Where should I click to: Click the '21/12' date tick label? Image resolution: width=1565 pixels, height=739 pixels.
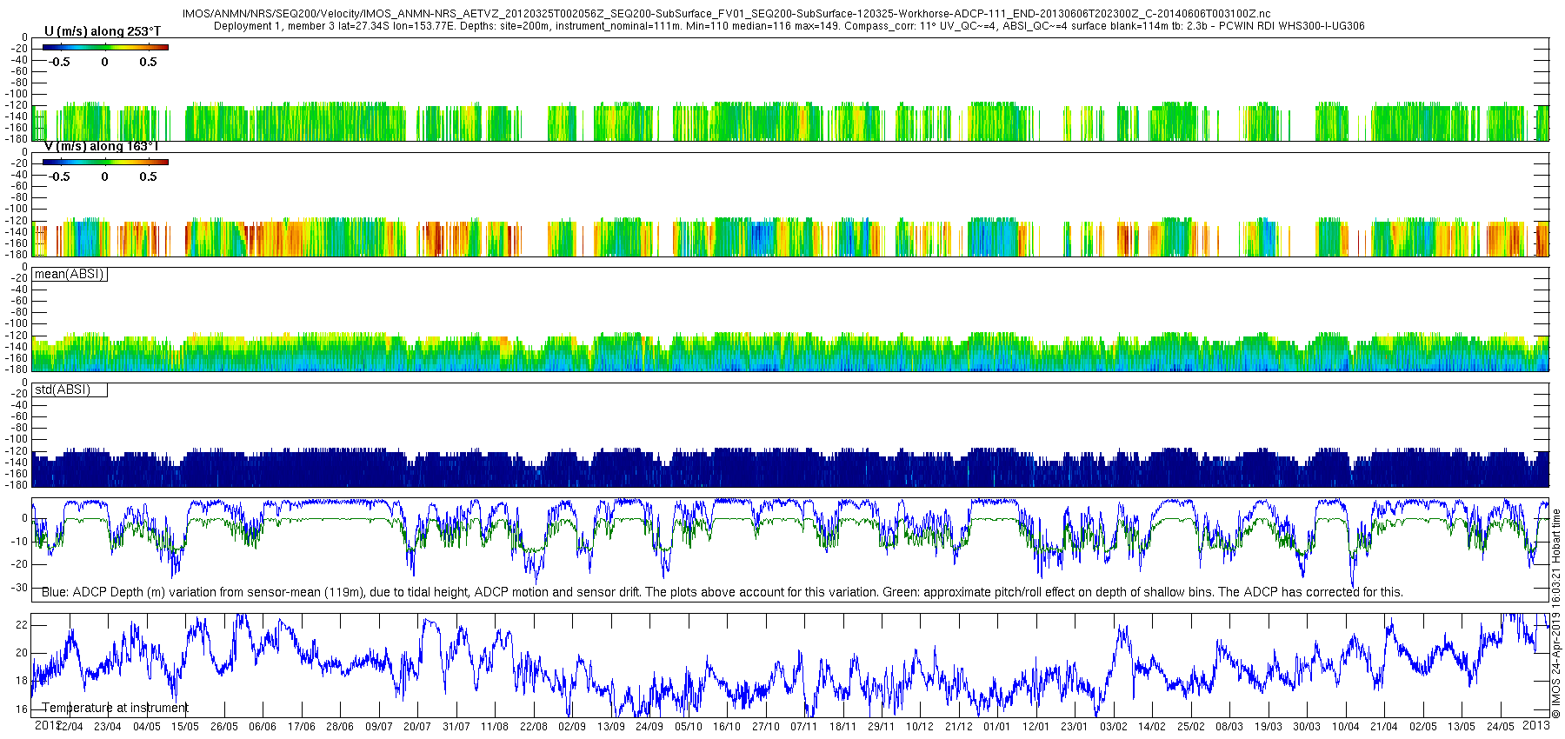click(959, 727)
